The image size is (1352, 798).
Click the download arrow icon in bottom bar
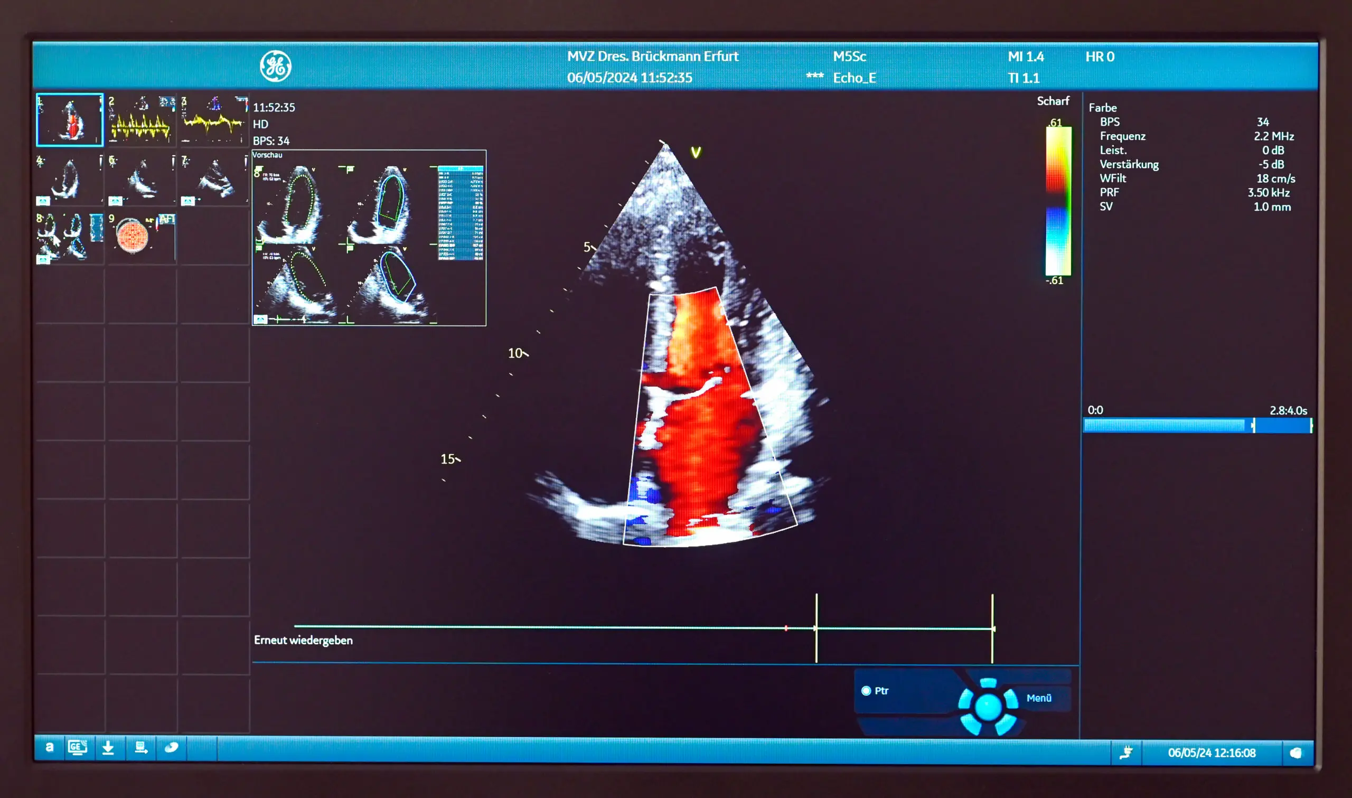tap(108, 748)
